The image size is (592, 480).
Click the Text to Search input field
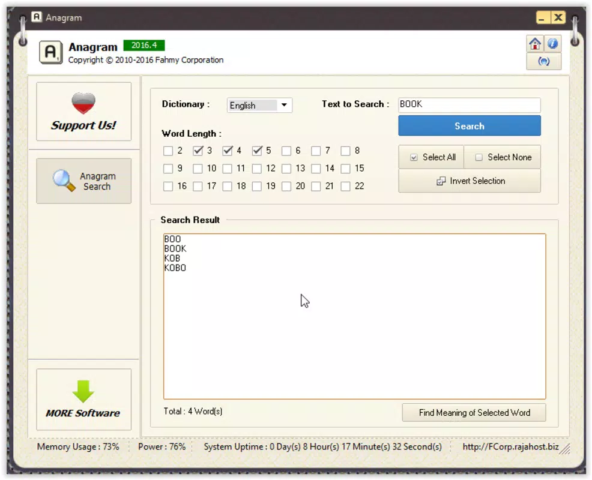point(470,104)
